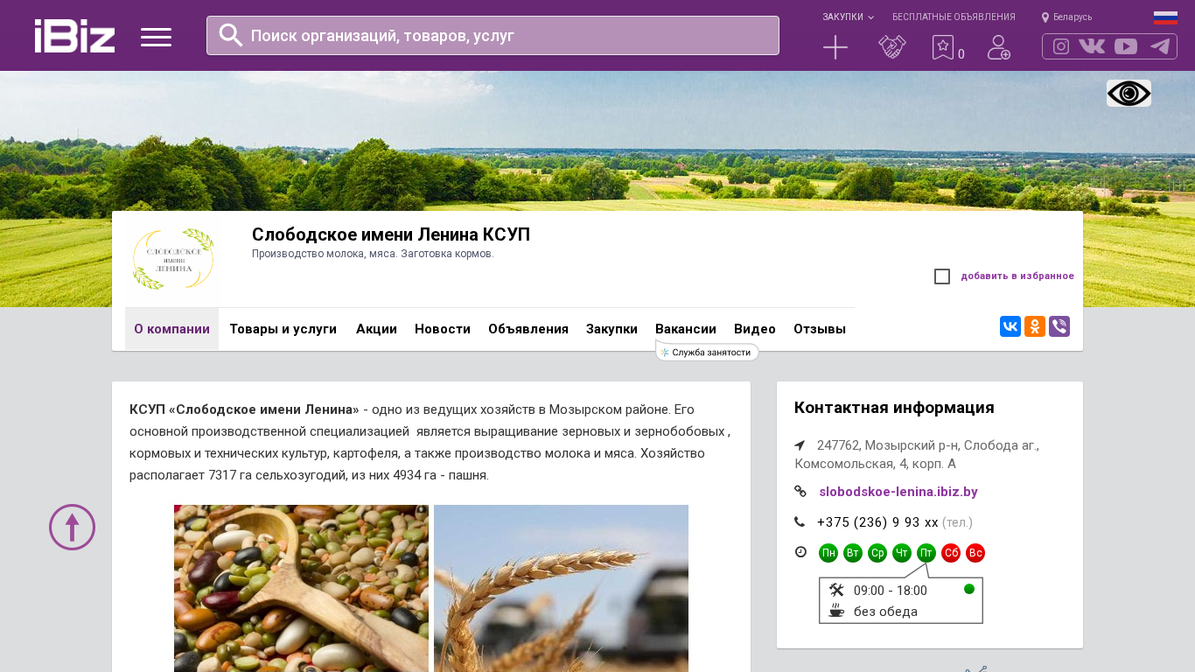The image size is (1195, 672).
Task: Choose region Беларусь location selector
Action: pos(1066,17)
